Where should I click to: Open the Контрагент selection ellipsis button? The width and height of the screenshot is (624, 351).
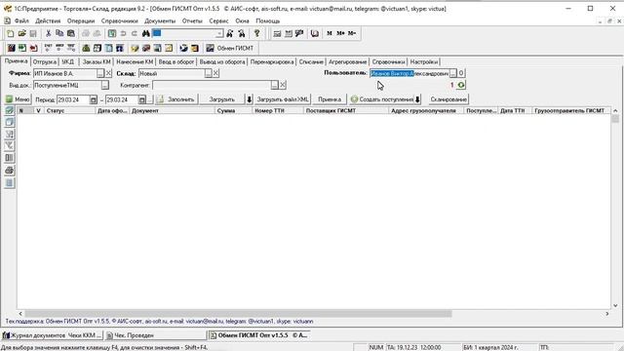[x=275, y=85]
